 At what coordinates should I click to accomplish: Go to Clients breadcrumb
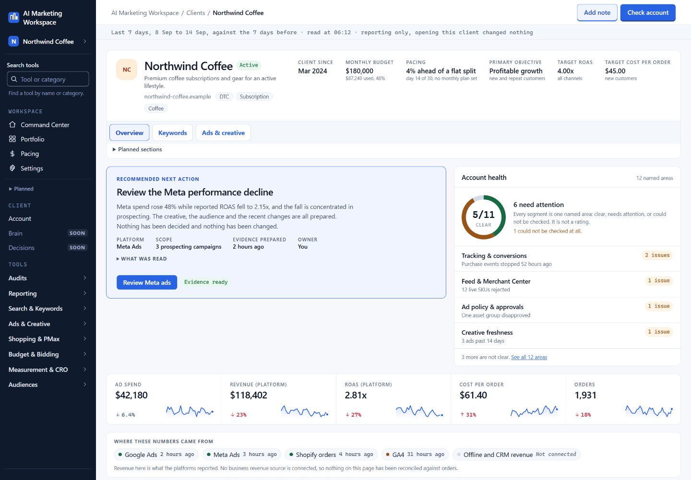click(x=196, y=13)
